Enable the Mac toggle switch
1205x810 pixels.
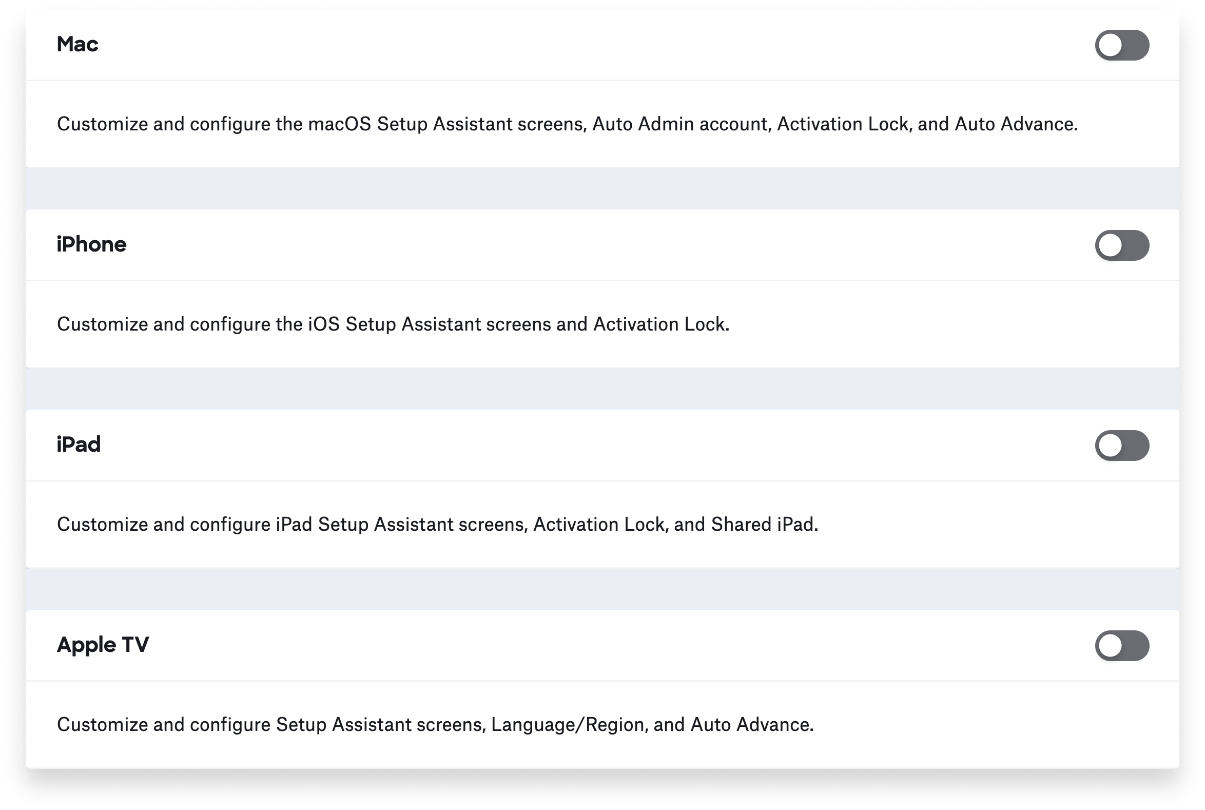(x=1121, y=46)
